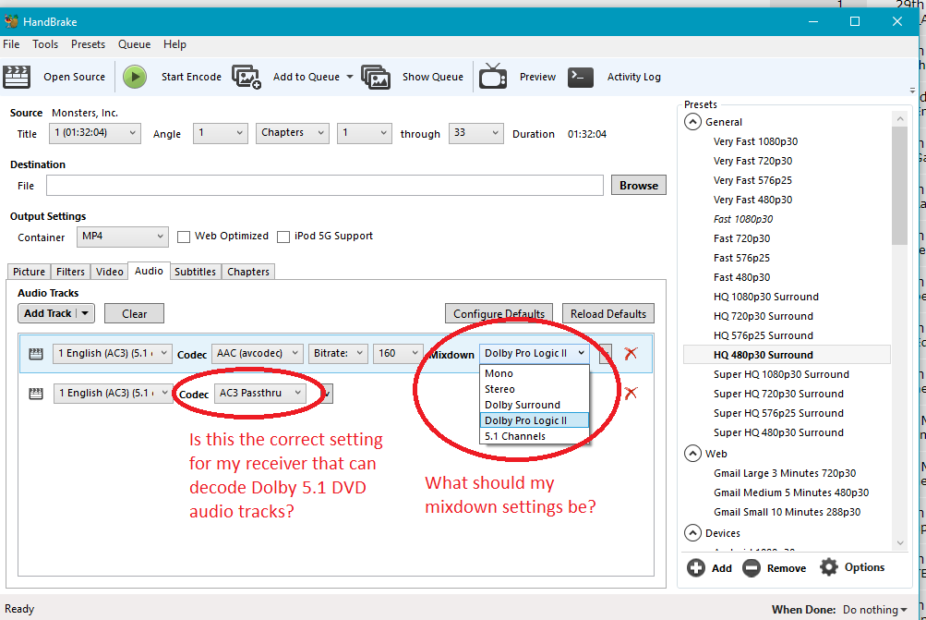926x620 pixels.
Task: Enable the iPod 5G Support checkbox
Action: point(283,237)
